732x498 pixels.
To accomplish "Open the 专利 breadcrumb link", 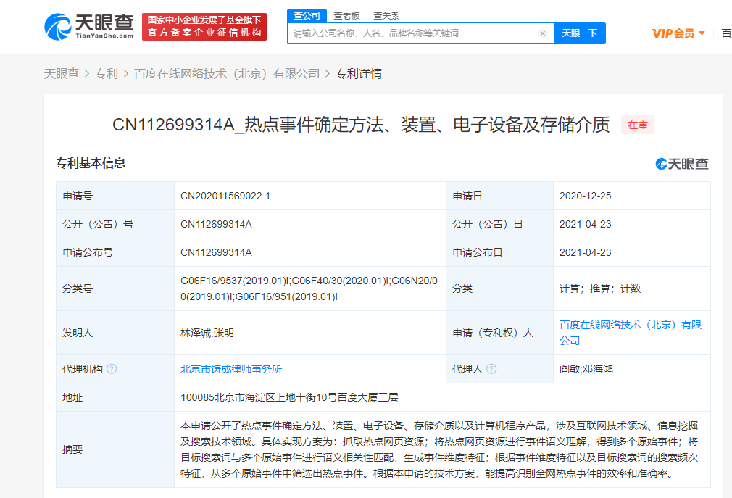I will (107, 74).
